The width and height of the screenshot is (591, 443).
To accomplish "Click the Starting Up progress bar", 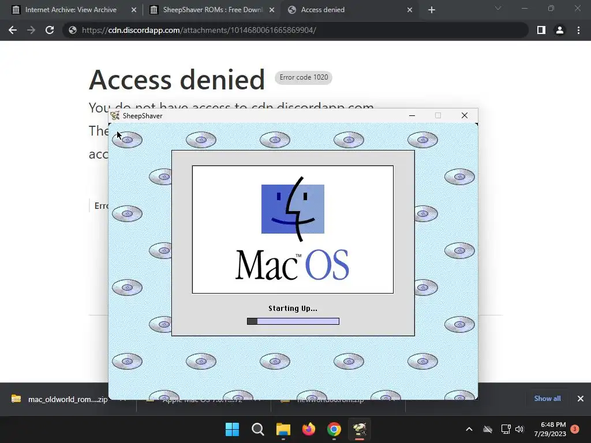I will click(293, 321).
